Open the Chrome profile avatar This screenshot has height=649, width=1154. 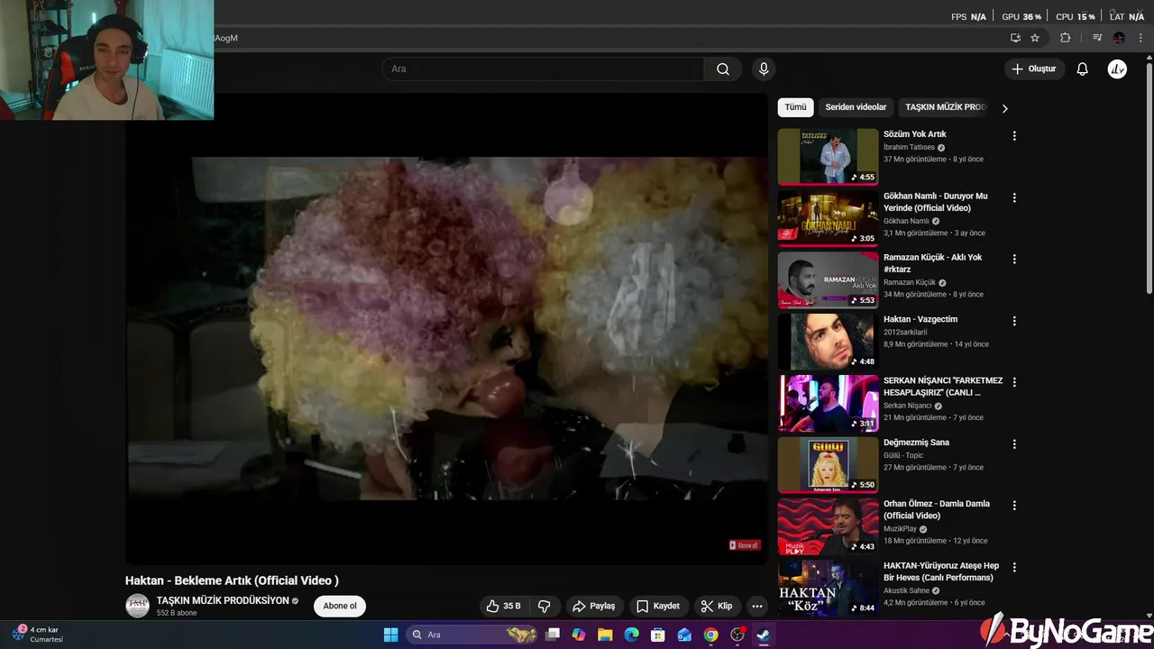(x=1119, y=38)
